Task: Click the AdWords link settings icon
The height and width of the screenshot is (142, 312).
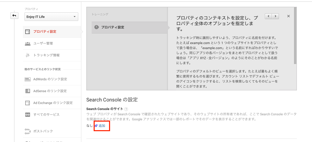Action: click(x=28, y=79)
